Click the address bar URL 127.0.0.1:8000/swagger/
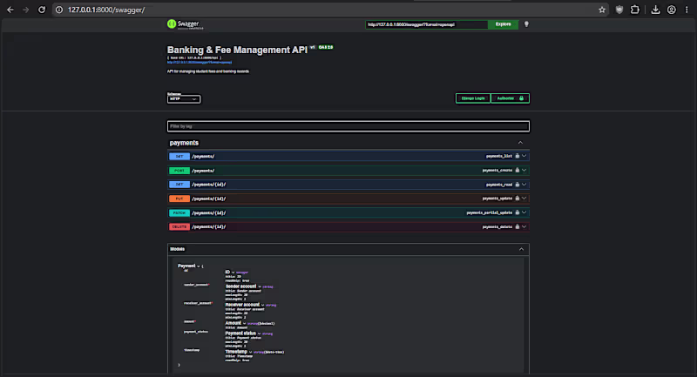This screenshot has width=697, height=377. coord(106,10)
